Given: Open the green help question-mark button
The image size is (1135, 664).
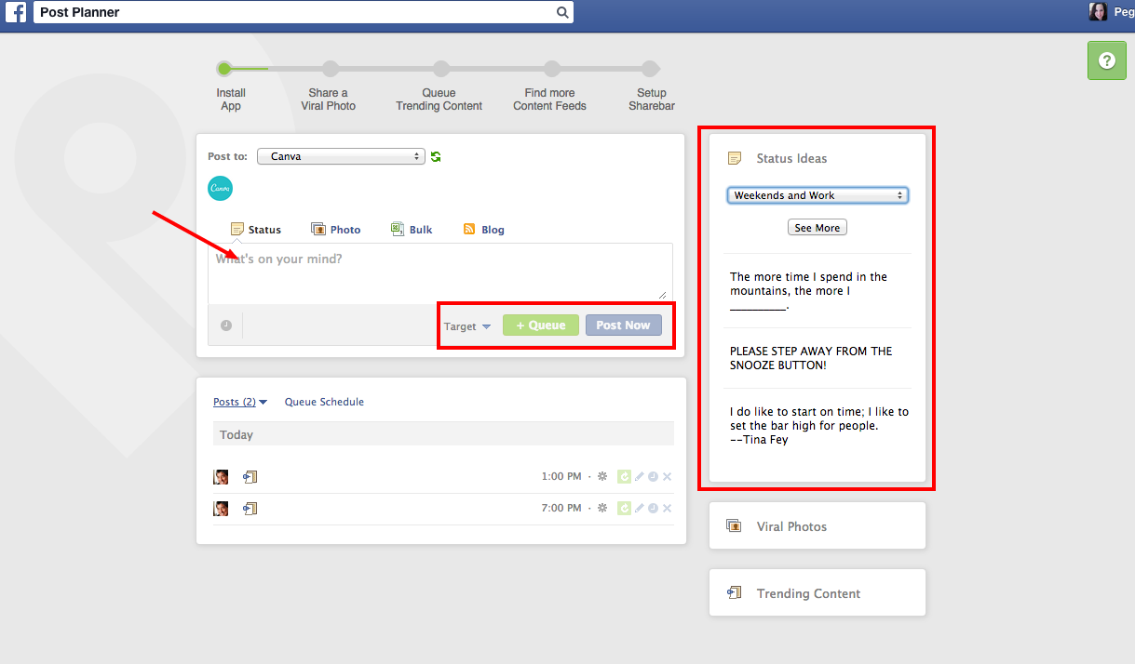Looking at the screenshot, I should click(1106, 60).
